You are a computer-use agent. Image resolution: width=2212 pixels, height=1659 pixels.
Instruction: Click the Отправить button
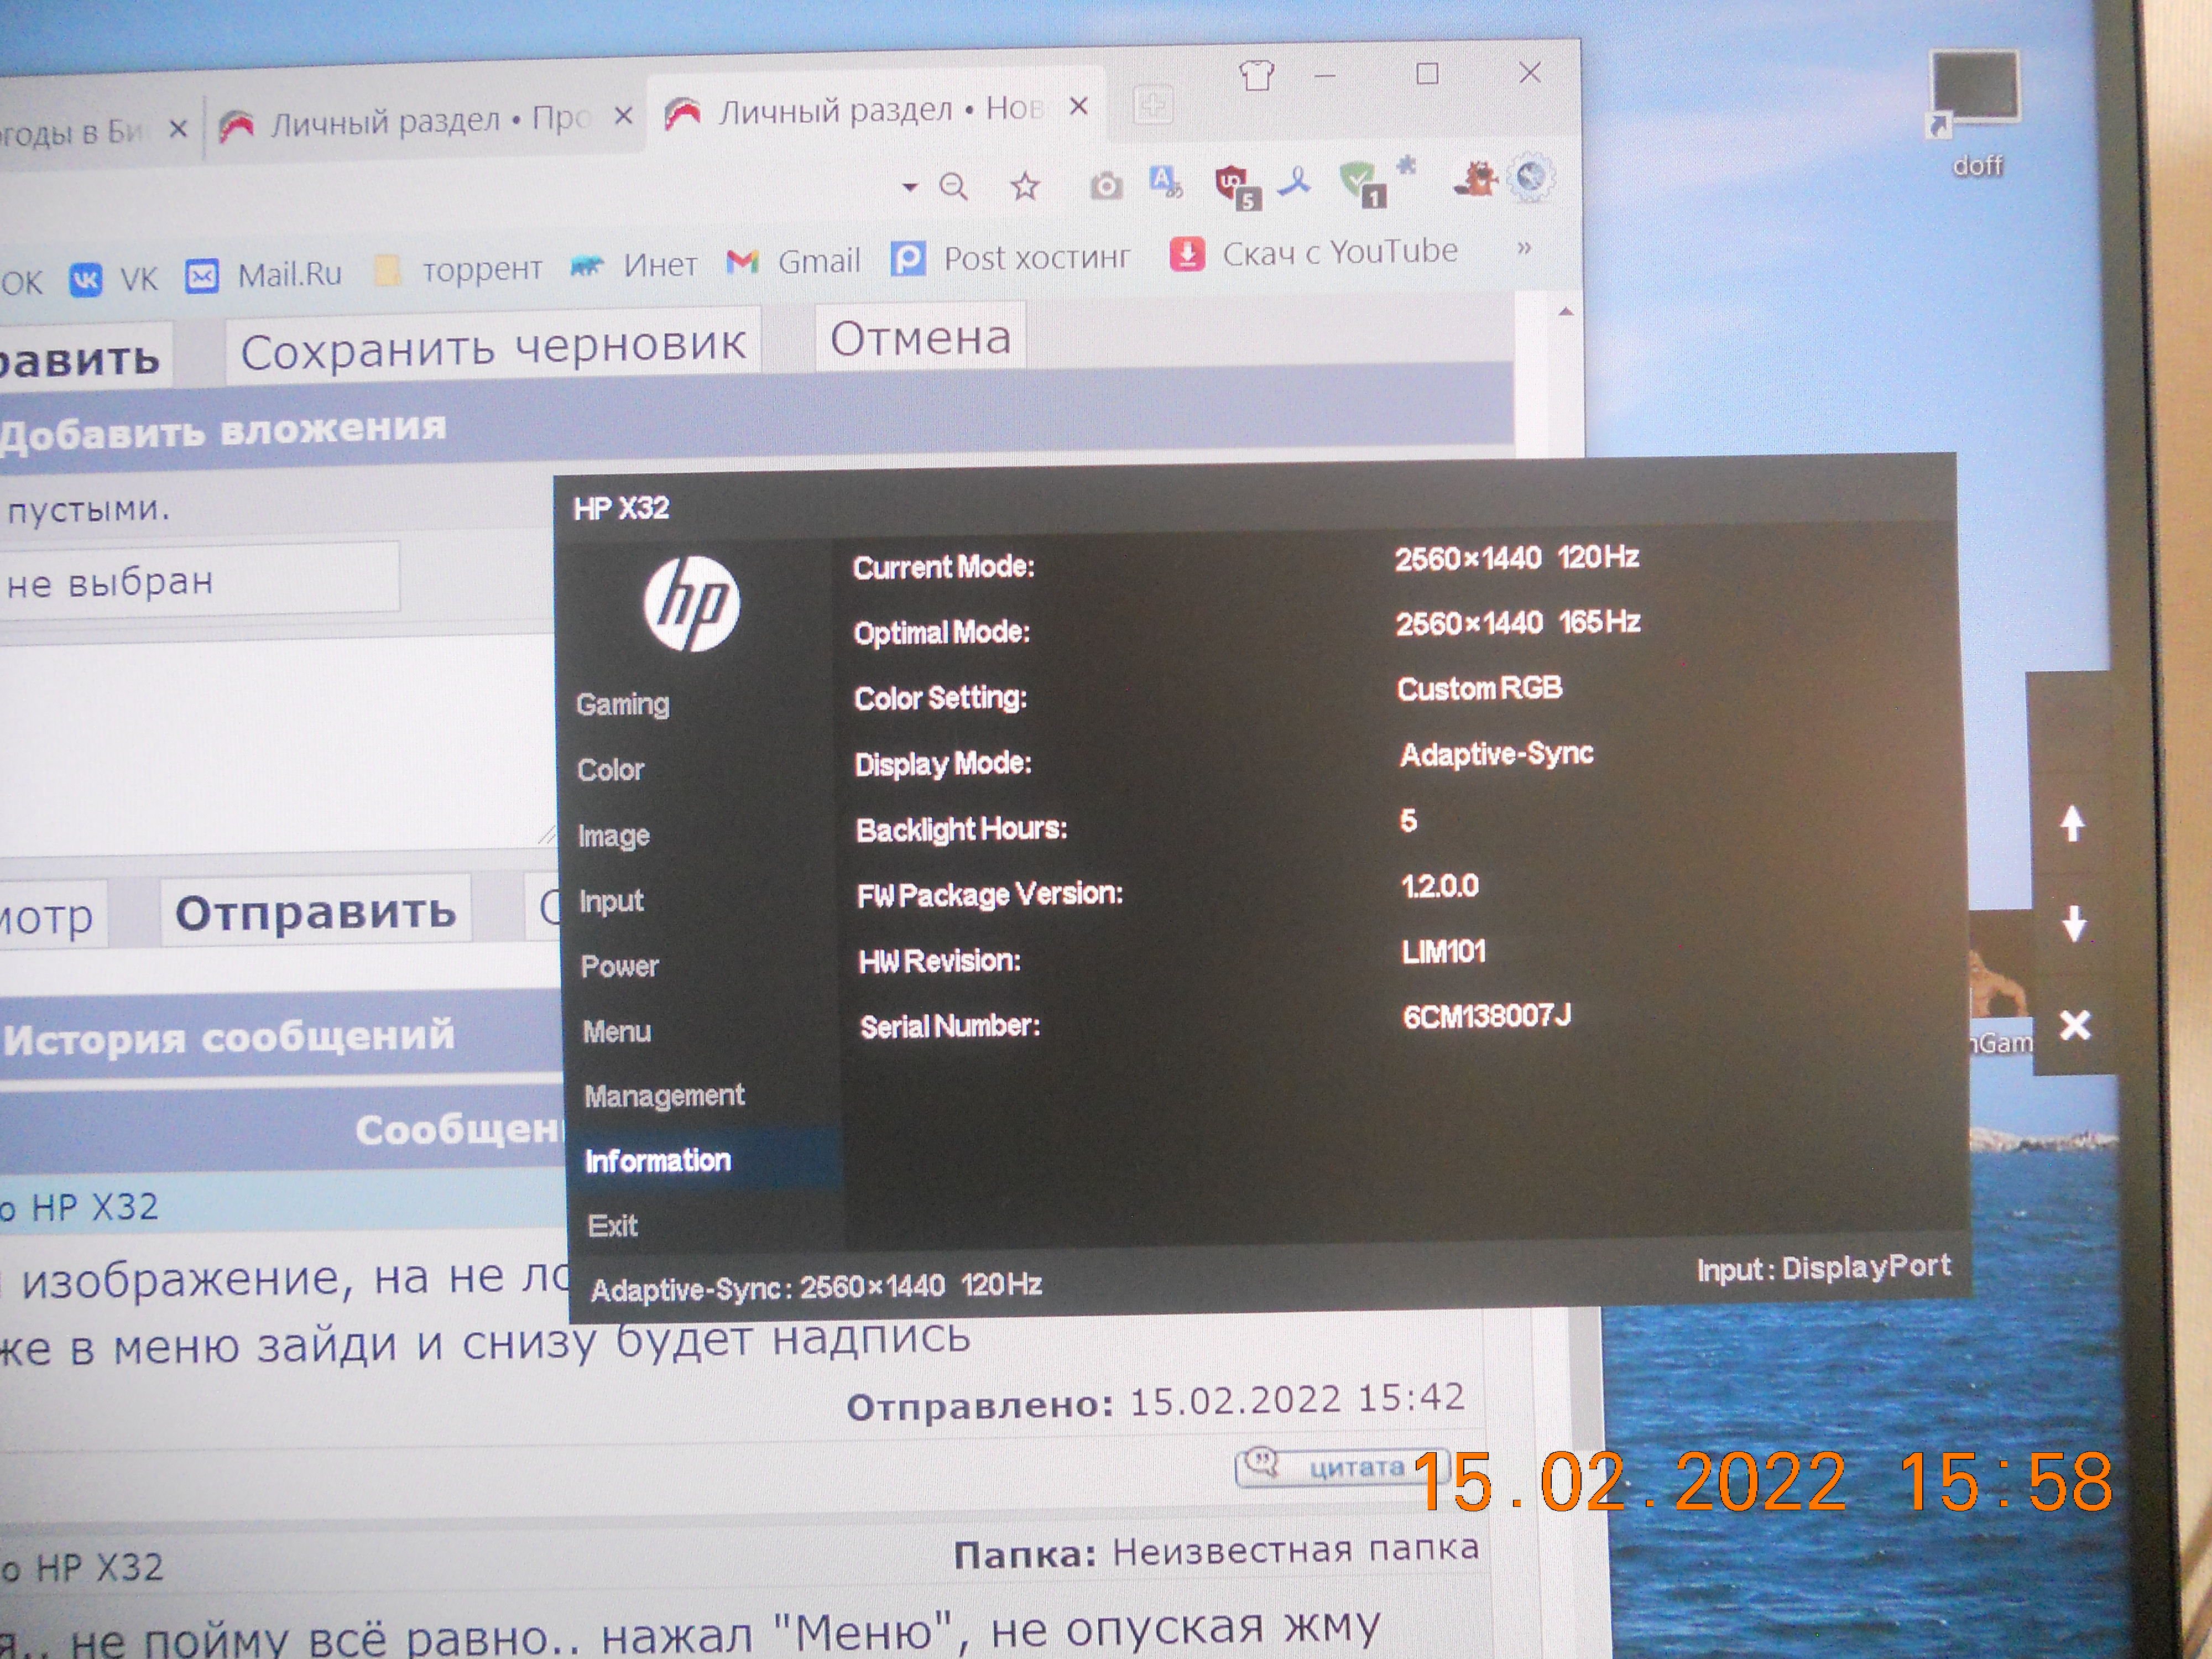click(315, 911)
